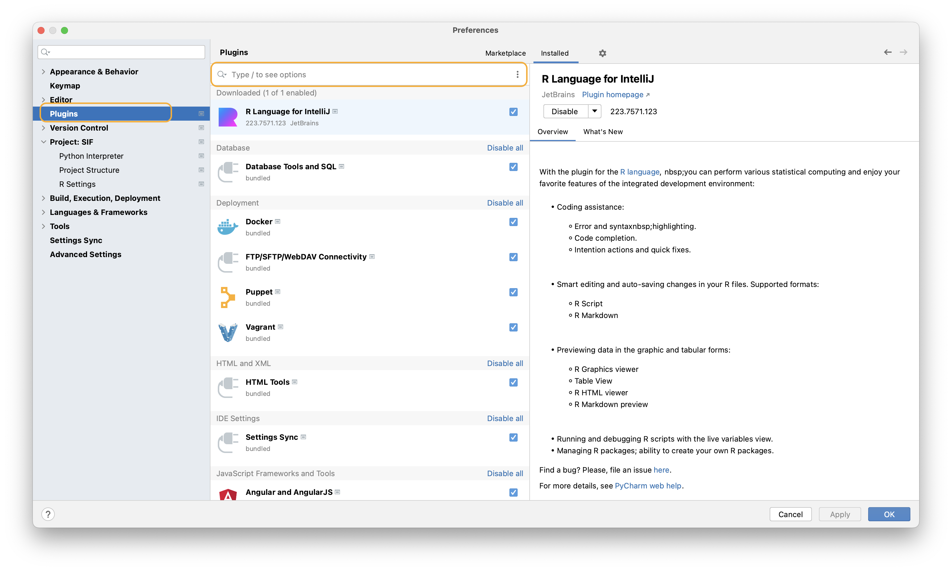Click the project marker beside R Settings
This screenshot has width=952, height=571.
tap(201, 184)
